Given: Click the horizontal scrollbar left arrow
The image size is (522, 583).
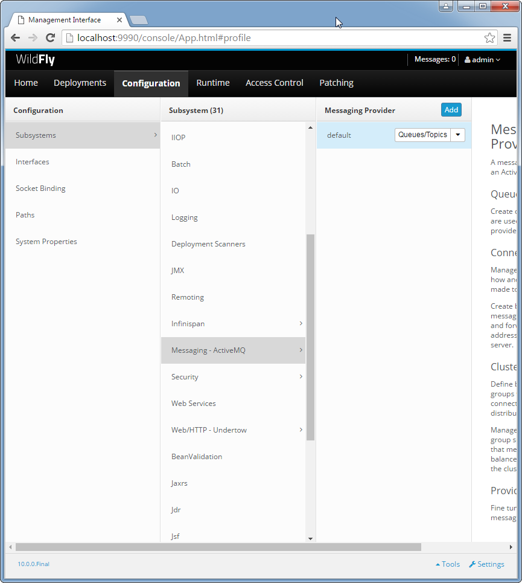Looking at the screenshot, I should (10, 547).
